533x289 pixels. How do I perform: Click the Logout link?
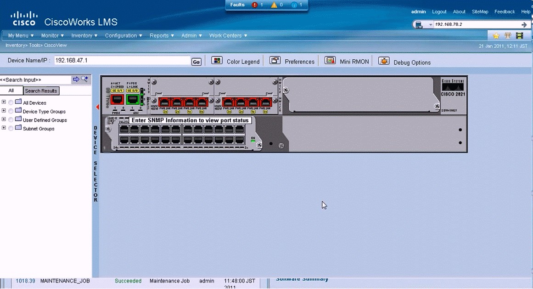click(x=439, y=11)
